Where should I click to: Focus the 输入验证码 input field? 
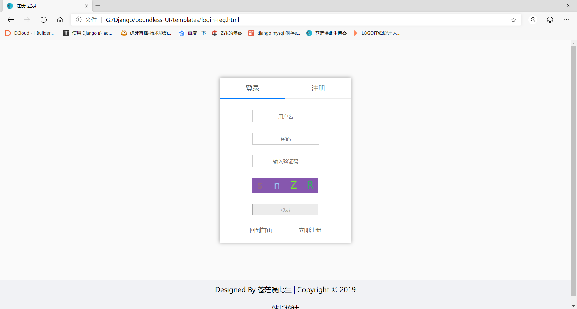tap(285, 161)
